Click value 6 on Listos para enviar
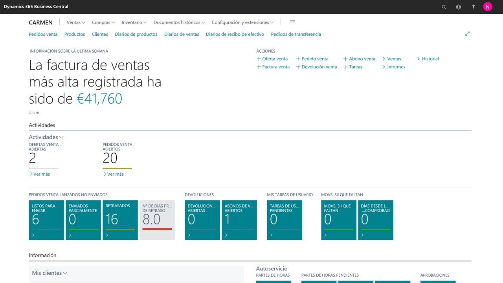Screen dimensions: 503x283 (x=35, y=219)
